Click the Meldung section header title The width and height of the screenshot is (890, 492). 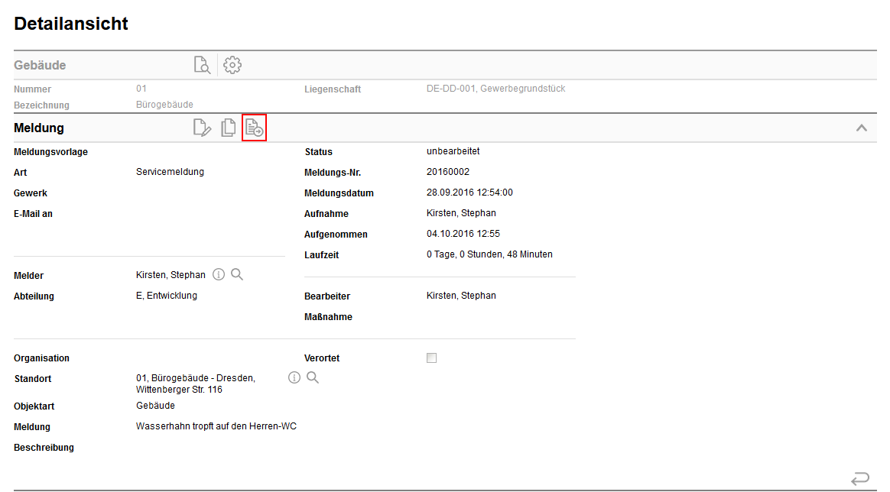pyautogui.click(x=39, y=128)
